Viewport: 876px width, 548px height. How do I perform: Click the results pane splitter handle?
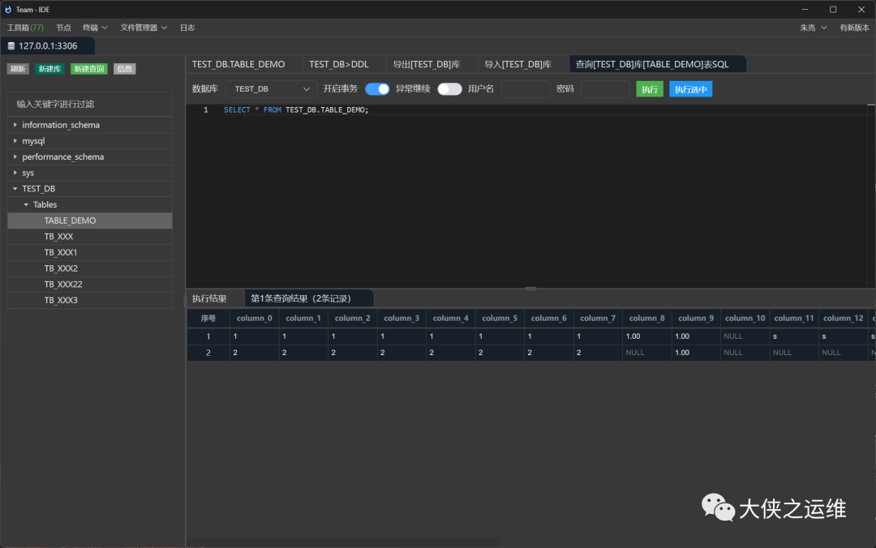530,289
